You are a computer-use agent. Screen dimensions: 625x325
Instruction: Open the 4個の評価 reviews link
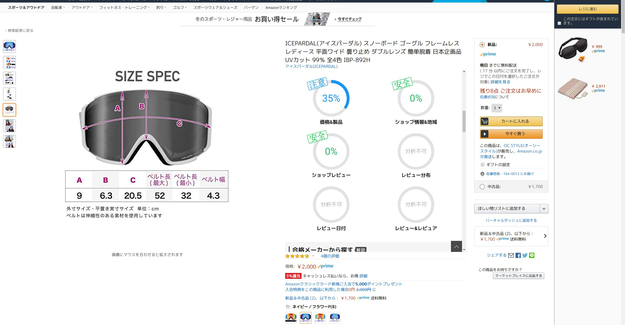point(330,256)
